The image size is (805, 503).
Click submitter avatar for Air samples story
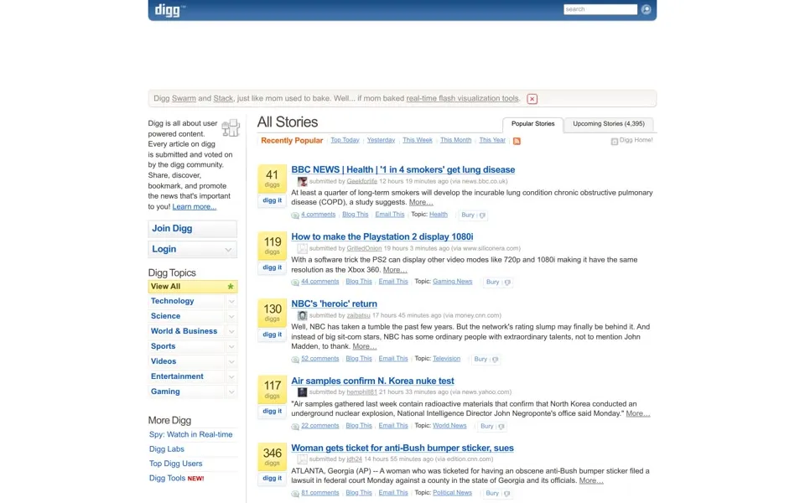[302, 392]
